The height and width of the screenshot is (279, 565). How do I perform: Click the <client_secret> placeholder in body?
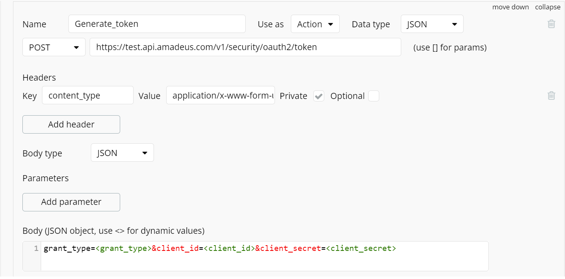[x=361, y=248]
